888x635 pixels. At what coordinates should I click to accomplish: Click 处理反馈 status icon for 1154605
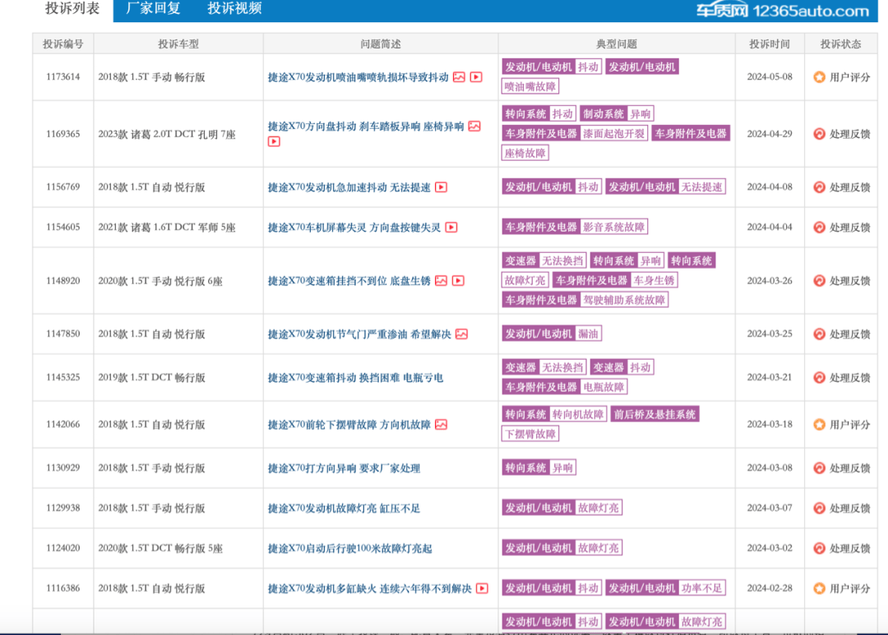tap(820, 228)
